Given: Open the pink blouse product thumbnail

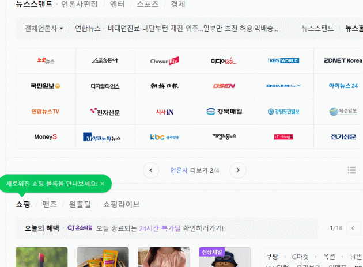Looking at the screenshot, I should click(164, 257).
